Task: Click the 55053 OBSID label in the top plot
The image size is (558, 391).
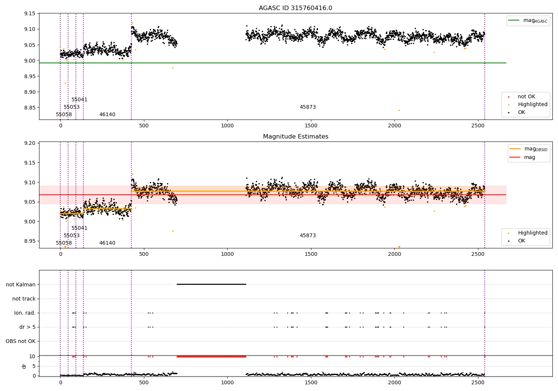Action: (71, 107)
